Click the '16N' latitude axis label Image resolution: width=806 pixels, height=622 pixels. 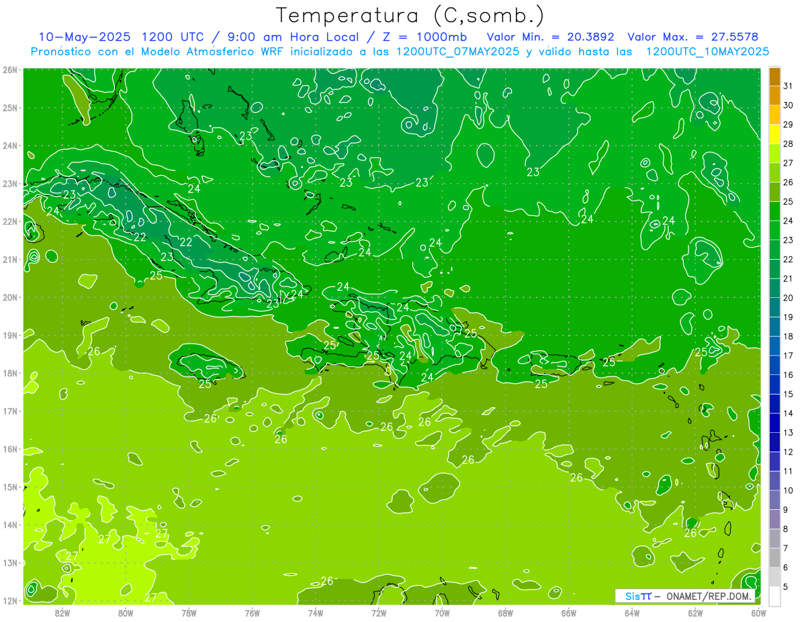10,449
